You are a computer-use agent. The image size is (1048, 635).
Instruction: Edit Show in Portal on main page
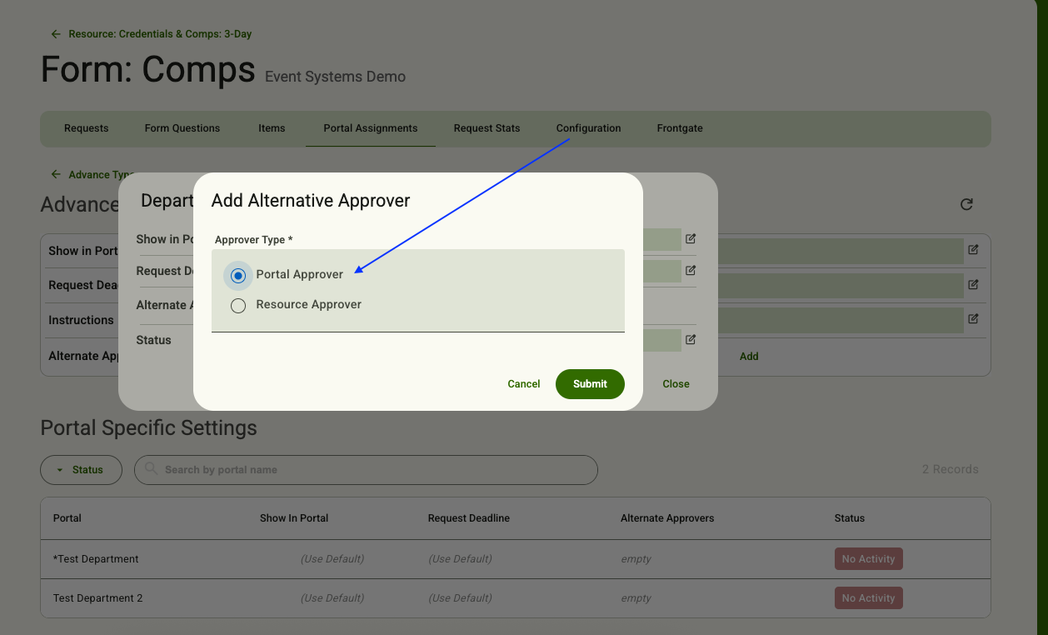pyautogui.click(x=973, y=249)
